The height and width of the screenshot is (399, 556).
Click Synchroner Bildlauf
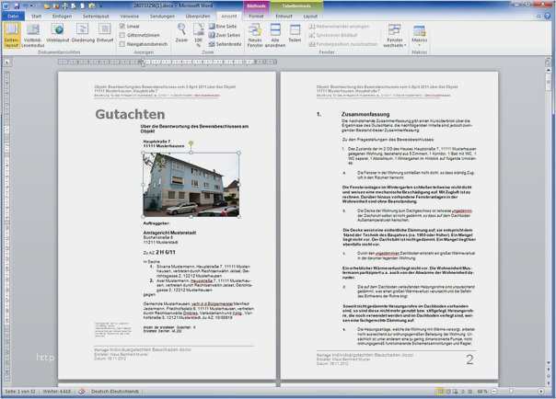333,35
